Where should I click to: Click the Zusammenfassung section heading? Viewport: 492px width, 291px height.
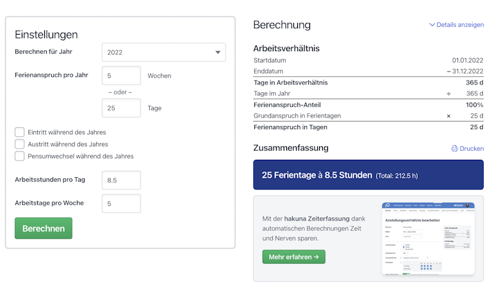tap(291, 148)
